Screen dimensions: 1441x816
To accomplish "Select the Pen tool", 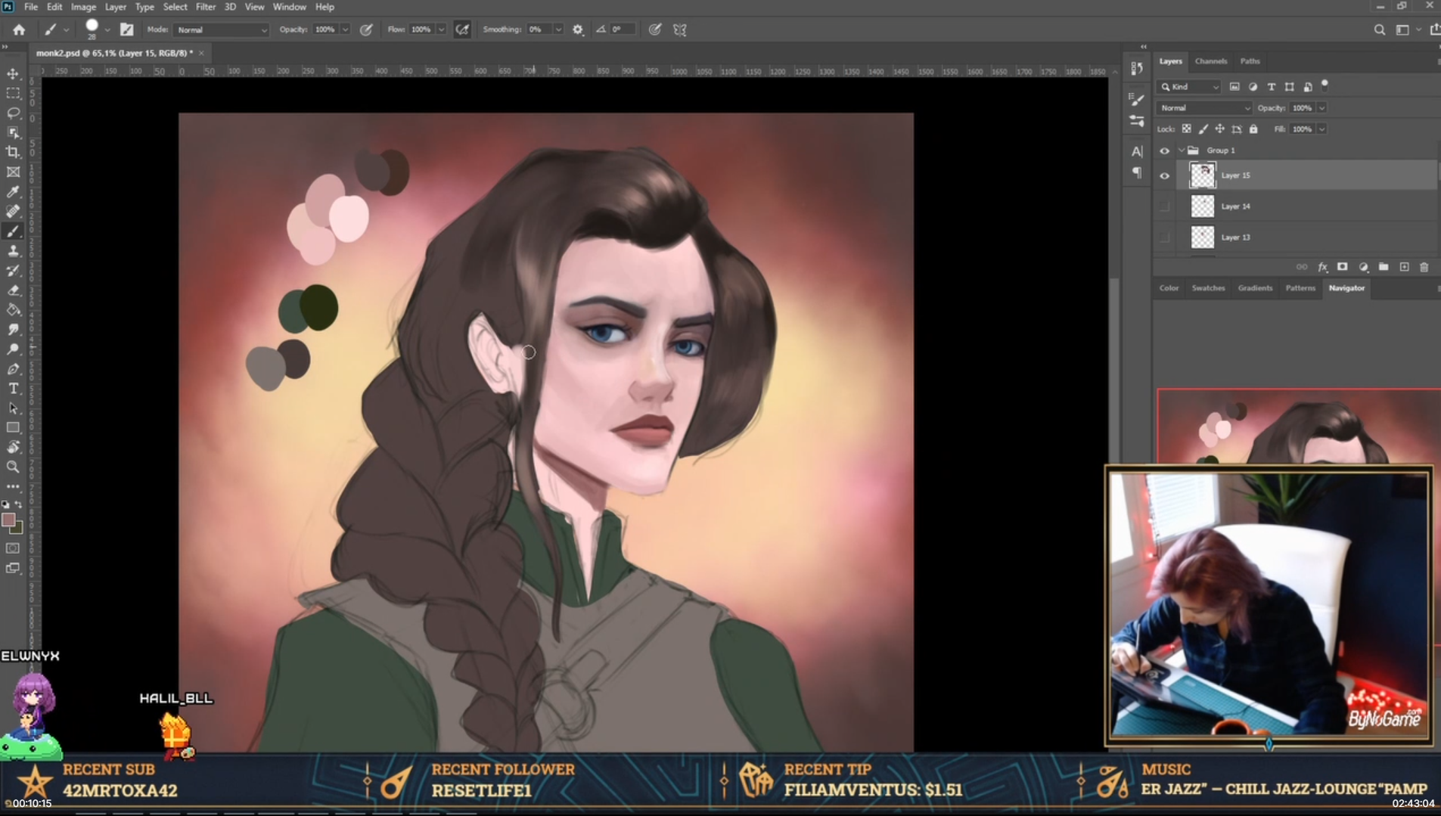I will (13, 369).
